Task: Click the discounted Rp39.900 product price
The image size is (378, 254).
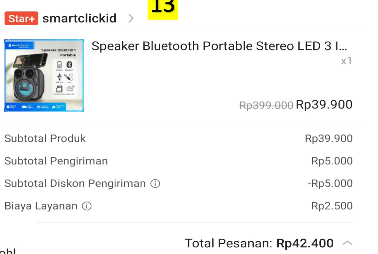Action: (324, 104)
